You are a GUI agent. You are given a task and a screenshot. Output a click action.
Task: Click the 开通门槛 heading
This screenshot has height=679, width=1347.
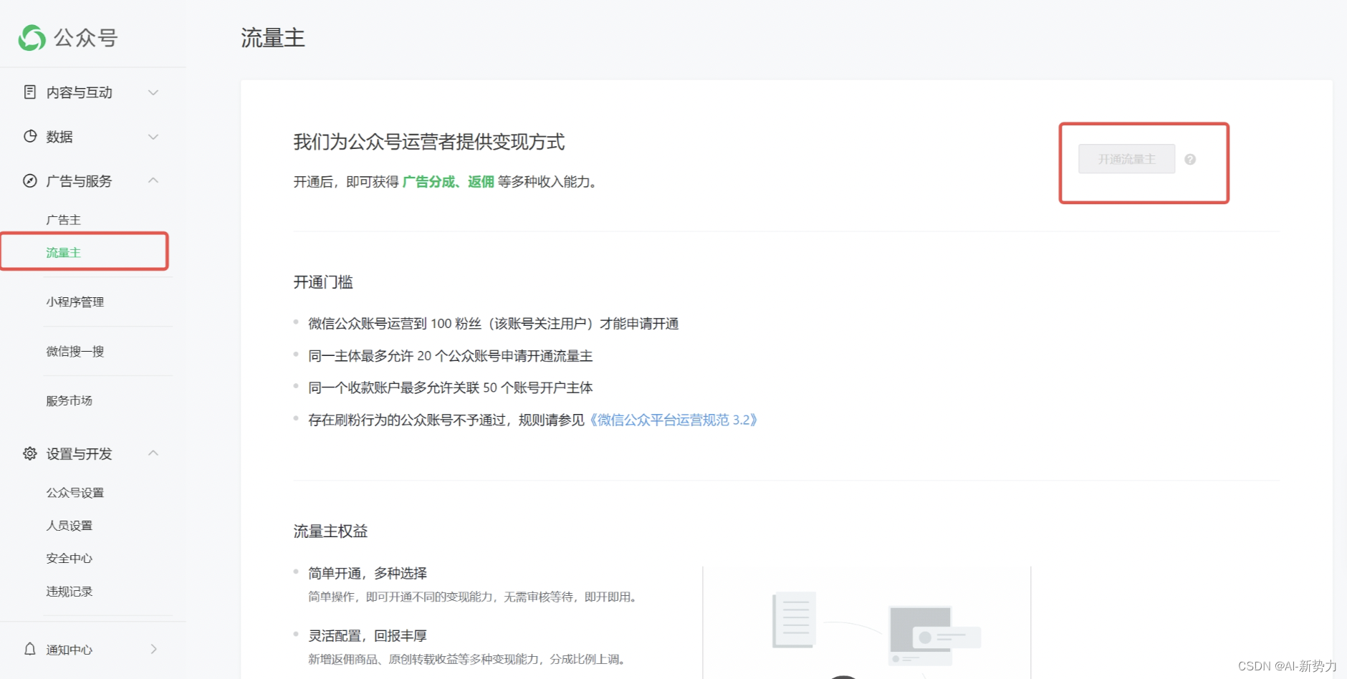(x=323, y=282)
